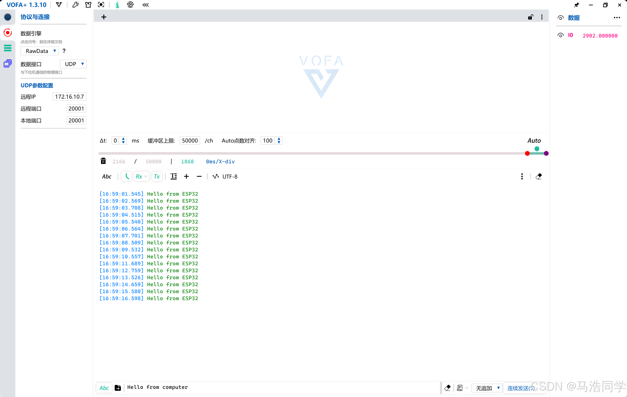The image size is (627, 397).
Task: Edit the remote IP field 172.16.10.7
Action: [x=69, y=97]
